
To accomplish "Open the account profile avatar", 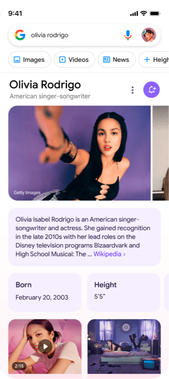I will pyautogui.click(x=149, y=35).
